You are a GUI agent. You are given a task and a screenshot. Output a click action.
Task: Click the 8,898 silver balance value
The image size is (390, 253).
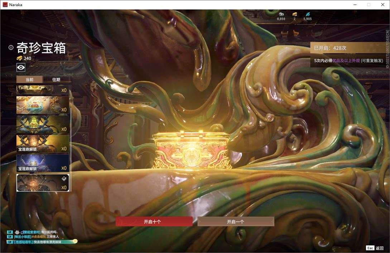click(x=281, y=19)
